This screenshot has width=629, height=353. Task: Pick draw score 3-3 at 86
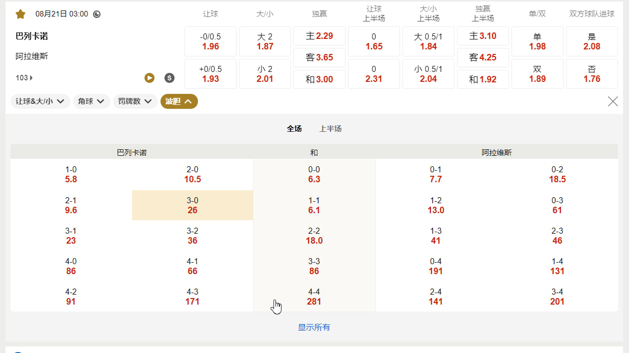point(314,266)
